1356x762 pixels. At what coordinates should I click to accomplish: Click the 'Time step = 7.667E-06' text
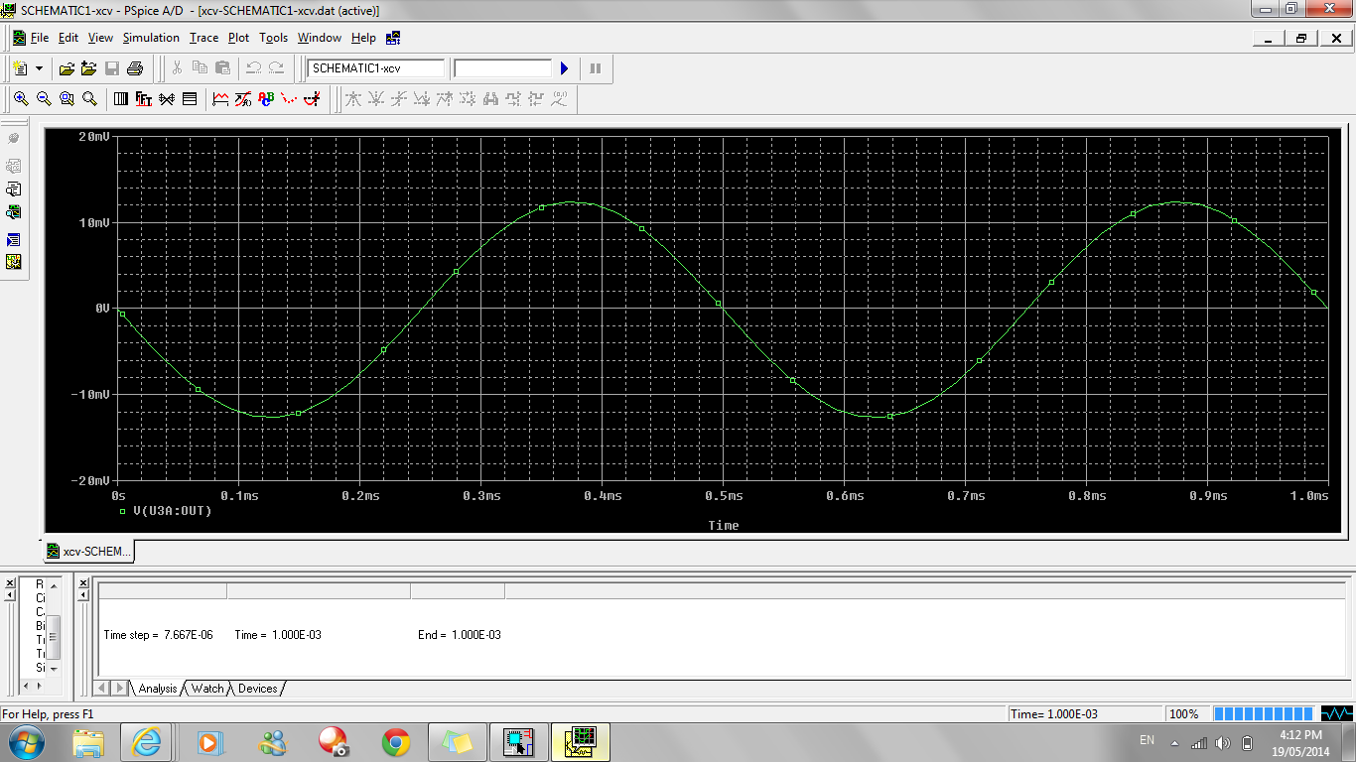pyautogui.click(x=159, y=634)
